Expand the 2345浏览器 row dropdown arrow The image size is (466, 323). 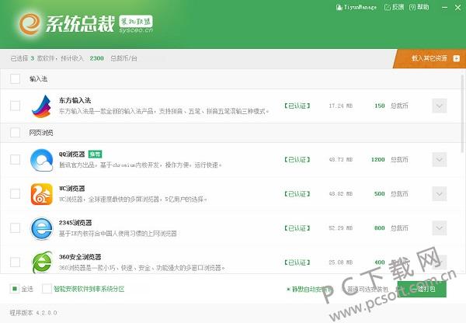(440, 228)
